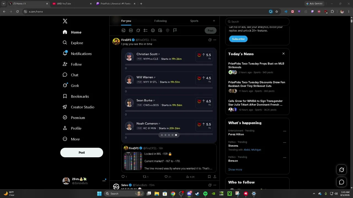Open Chat in the sidebar
This screenshot has width=353, height=198.
(71, 75)
